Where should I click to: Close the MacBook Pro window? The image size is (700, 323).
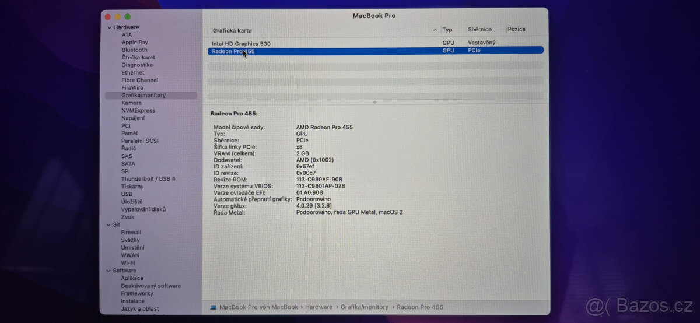coord(108,17)
